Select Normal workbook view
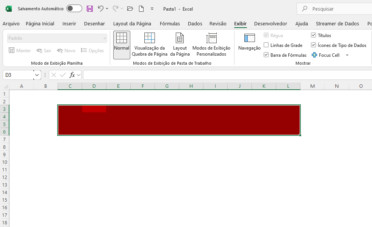The image size is (372, 227). [x=122, y=45]
